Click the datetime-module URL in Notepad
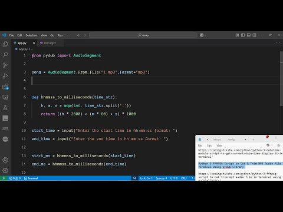The image size is (283, 212). [240, 153]
